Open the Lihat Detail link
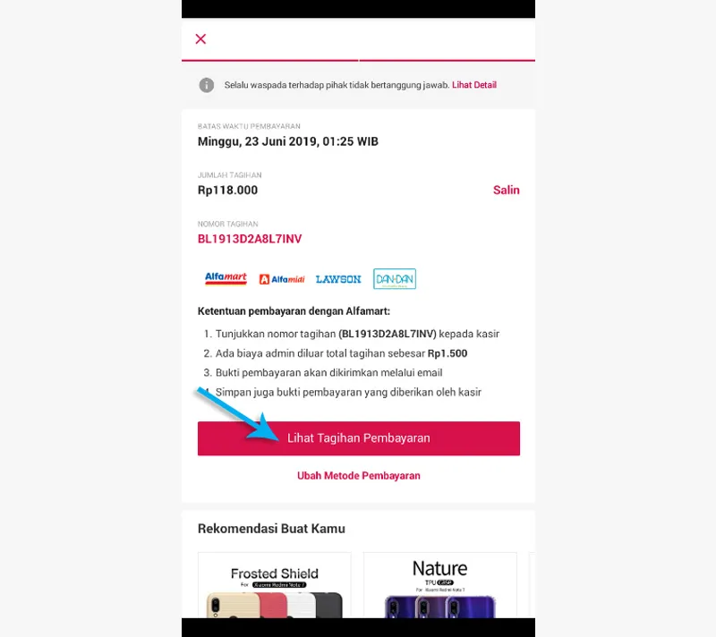This screenshot has width=716, height=637. pos(474,85)
